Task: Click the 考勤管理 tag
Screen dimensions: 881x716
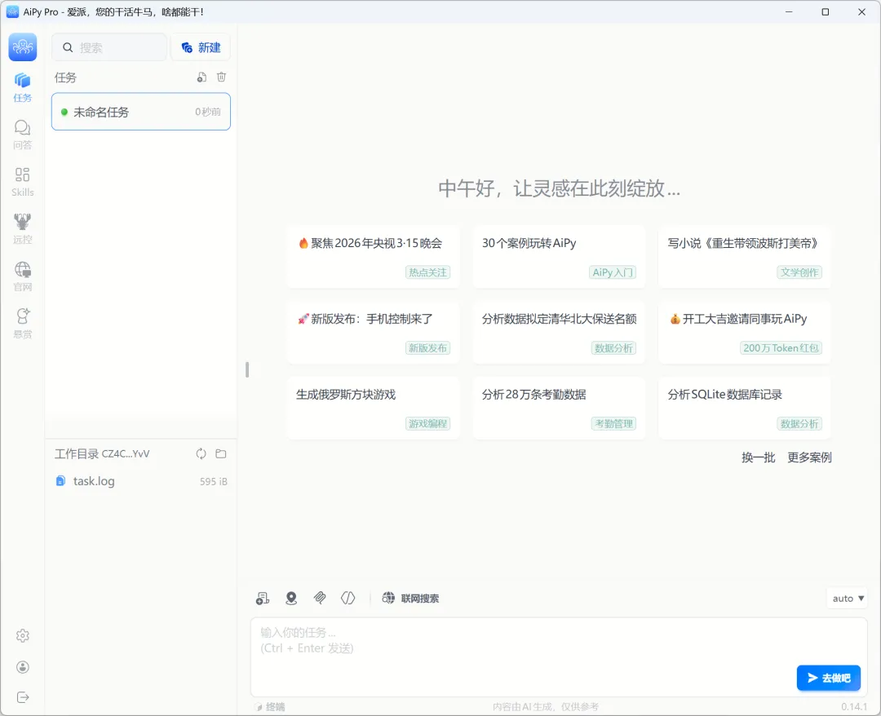Action: coord(613,424)
